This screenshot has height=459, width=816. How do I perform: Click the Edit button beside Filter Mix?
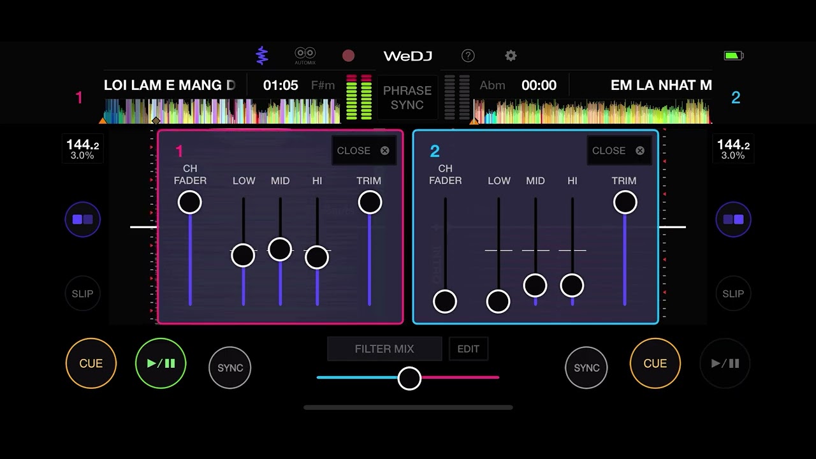[469, 349]
